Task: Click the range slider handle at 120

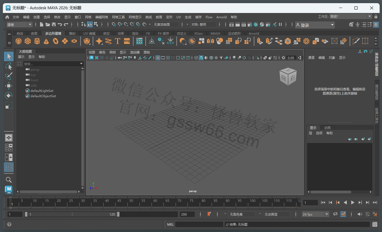Action: (x=118, y=214)
